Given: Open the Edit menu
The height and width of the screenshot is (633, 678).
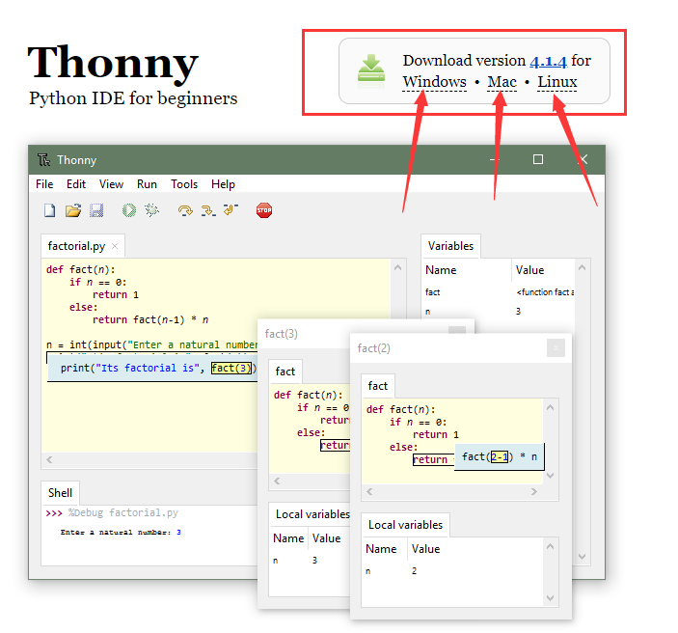Looking at the screenshot, I should [x=76, y=184].
